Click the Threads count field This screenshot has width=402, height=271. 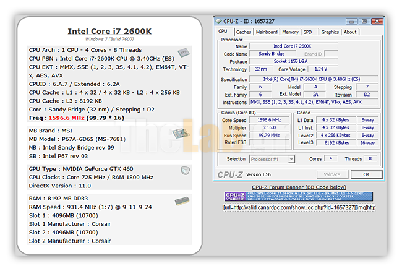point(370,159)
